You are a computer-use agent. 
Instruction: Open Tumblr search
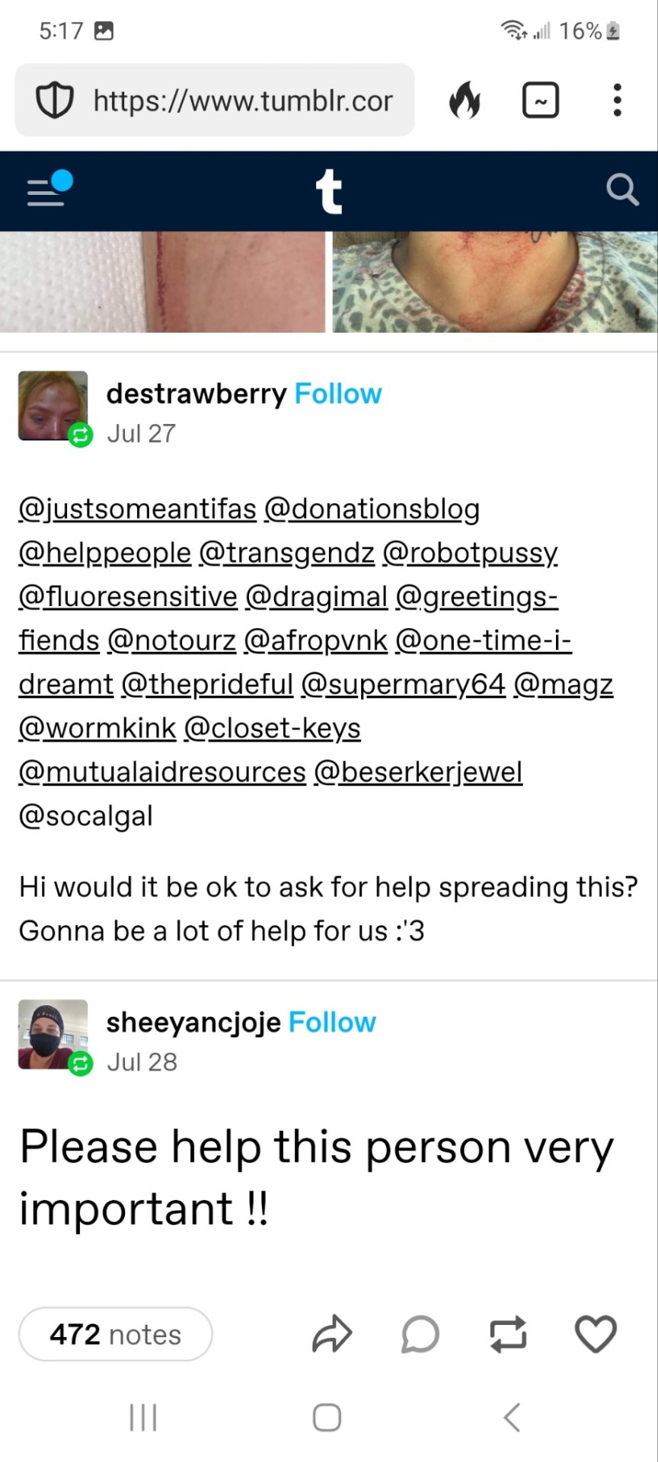tap(621, 190)
